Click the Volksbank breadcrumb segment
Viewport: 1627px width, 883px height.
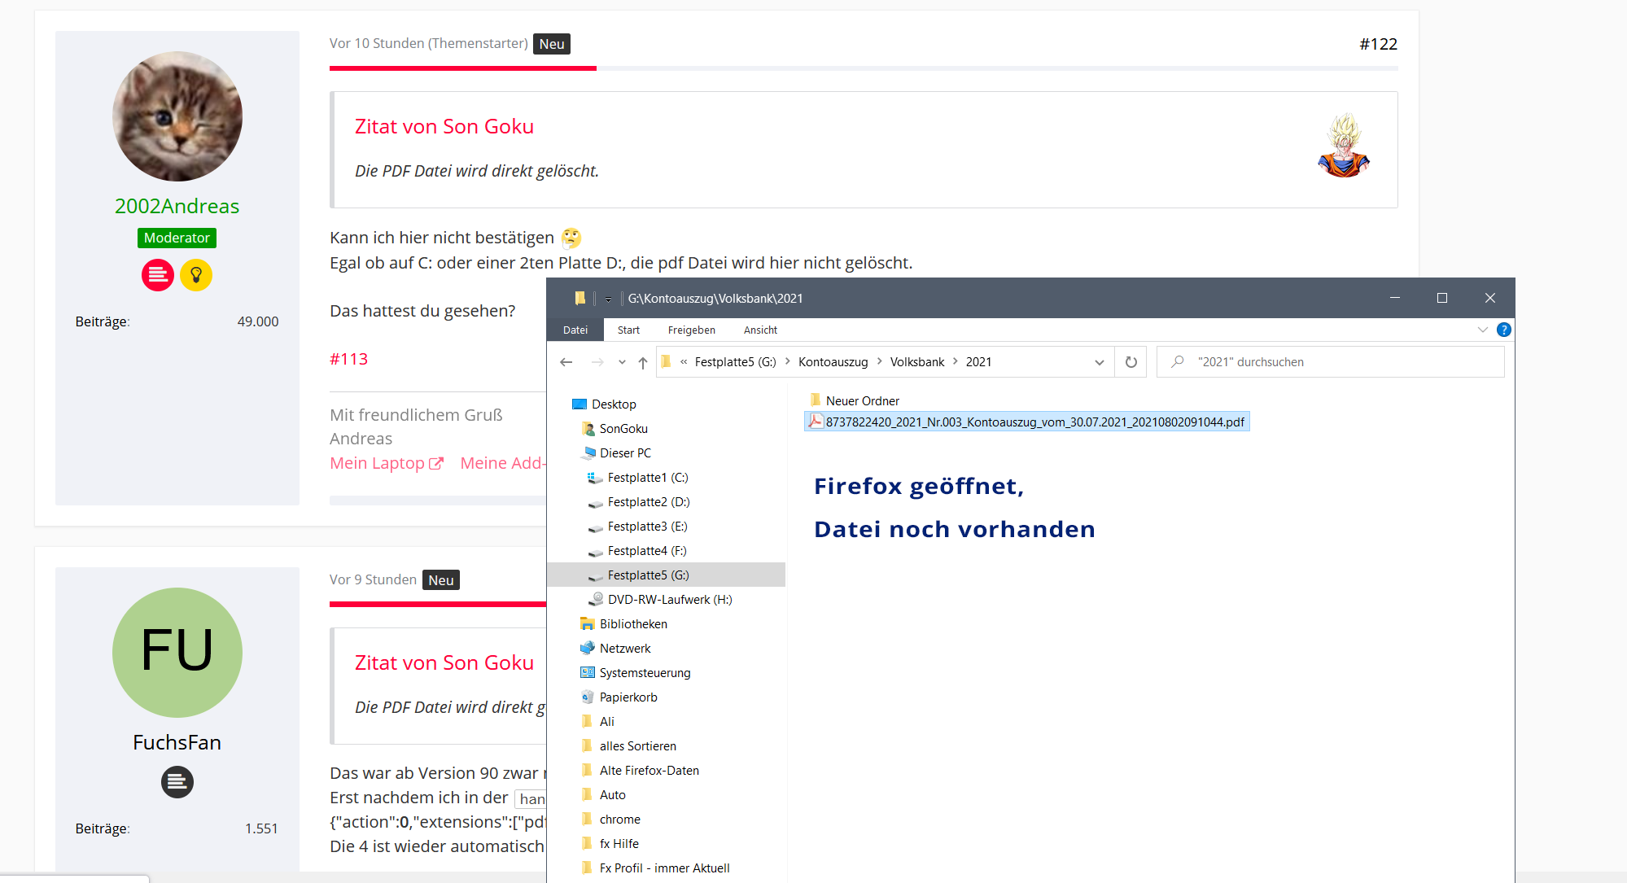click(916, 362)
